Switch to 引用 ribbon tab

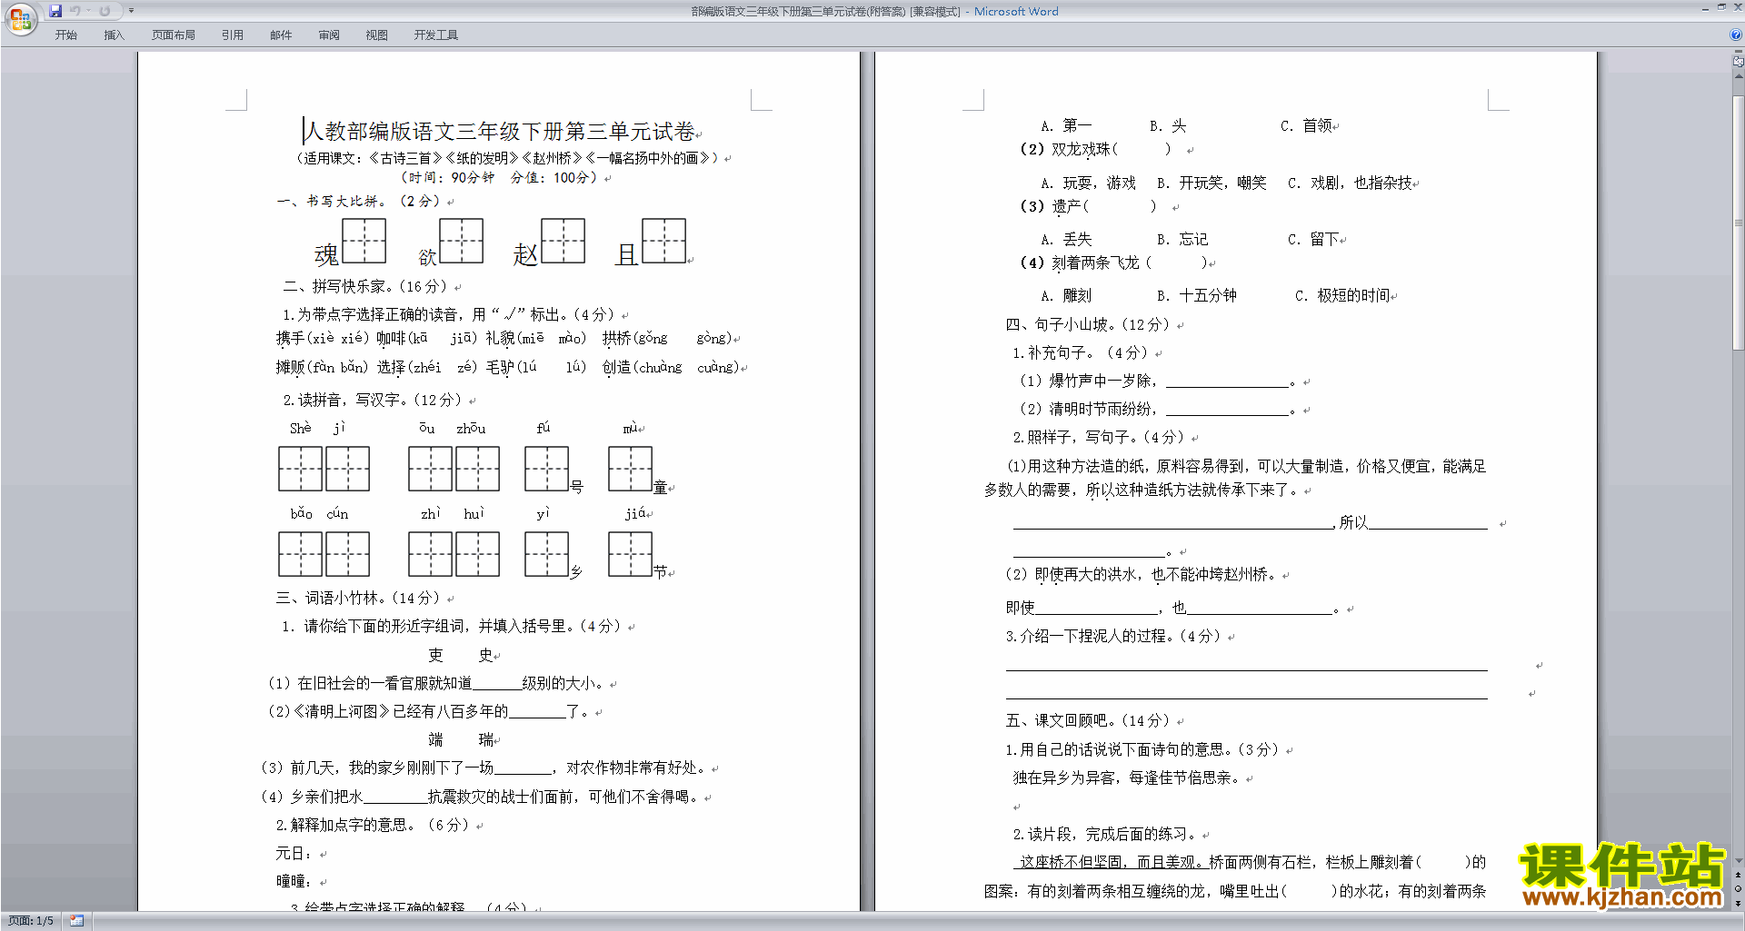tap(233, 35)
